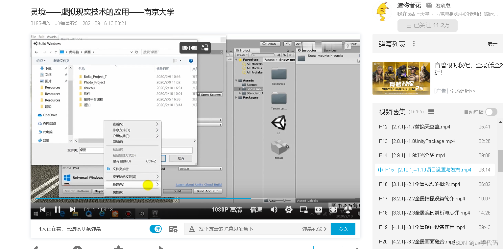The image size is (503, 249).
Task: Switch to widescreen mode icon
Action: [x=318, y=210]
